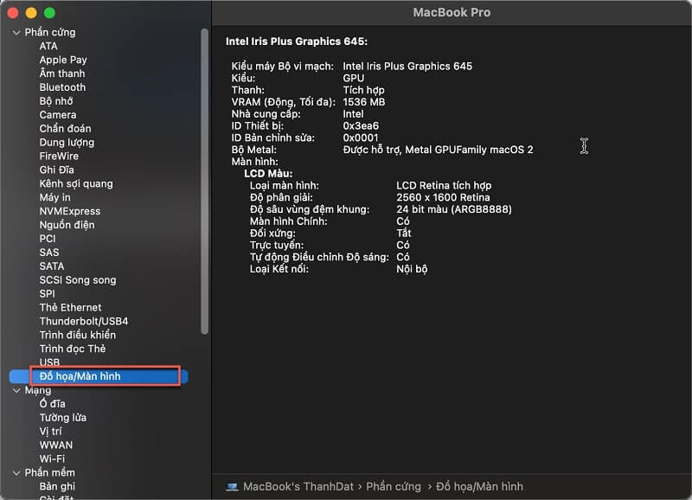Viewport: 692px width, 500px height.
Task: Select Trình đọc Thẻ item
Action: click(73, 349)
